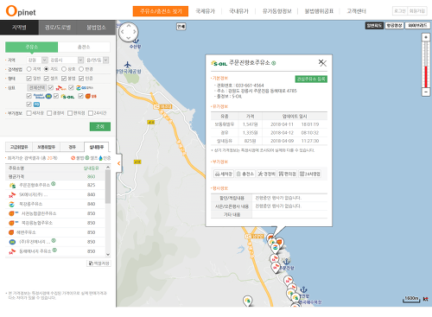This screenshot has width=432, height=317.
Task: Toggle the 셀프 type checkbox
Action: [47, 79]
